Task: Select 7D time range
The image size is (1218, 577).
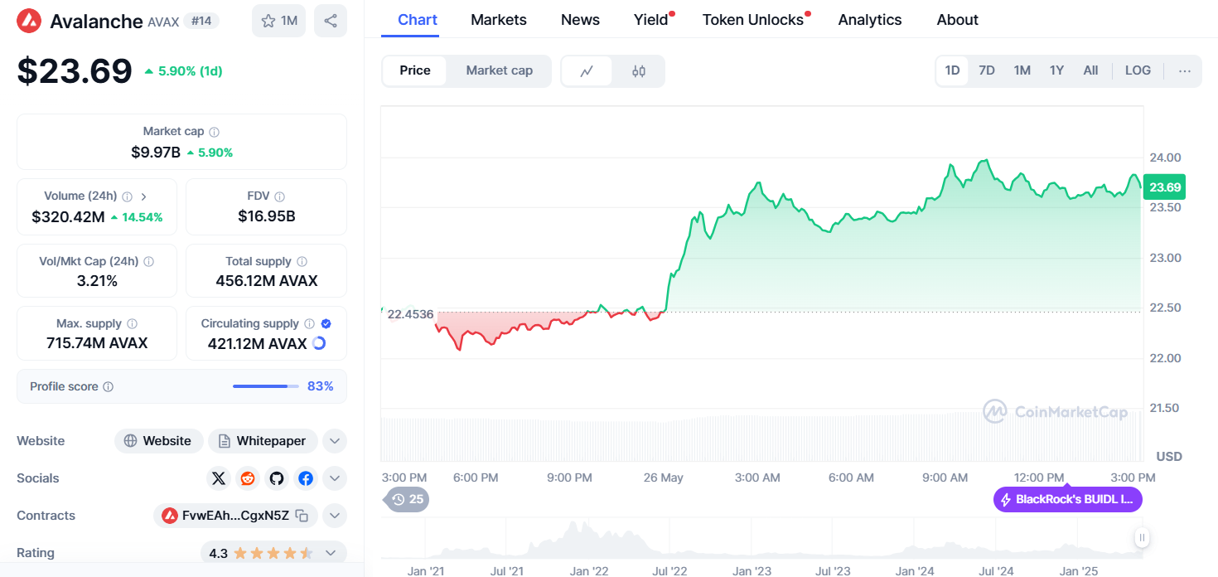Action: pos(987,70)
